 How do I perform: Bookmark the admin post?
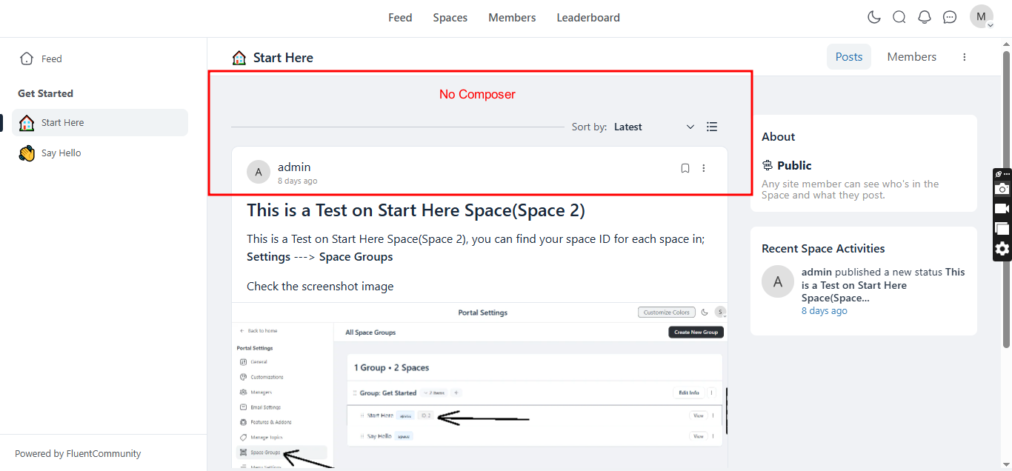pos(685,168)
